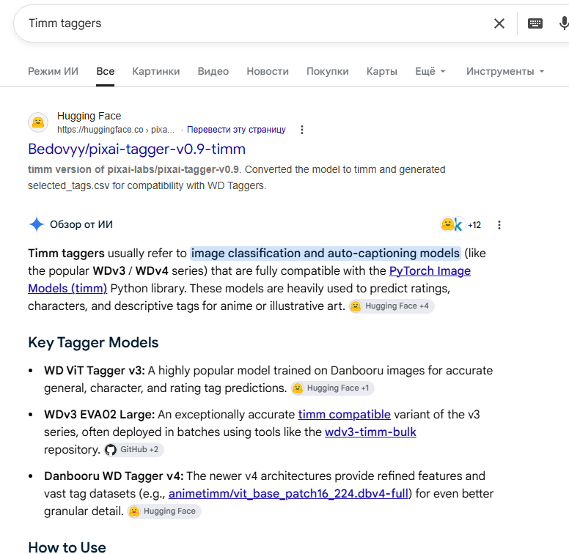Open Hugging Face +1 source chip
The width and height of the screenshot is (569, 554).
click(332, 388)
